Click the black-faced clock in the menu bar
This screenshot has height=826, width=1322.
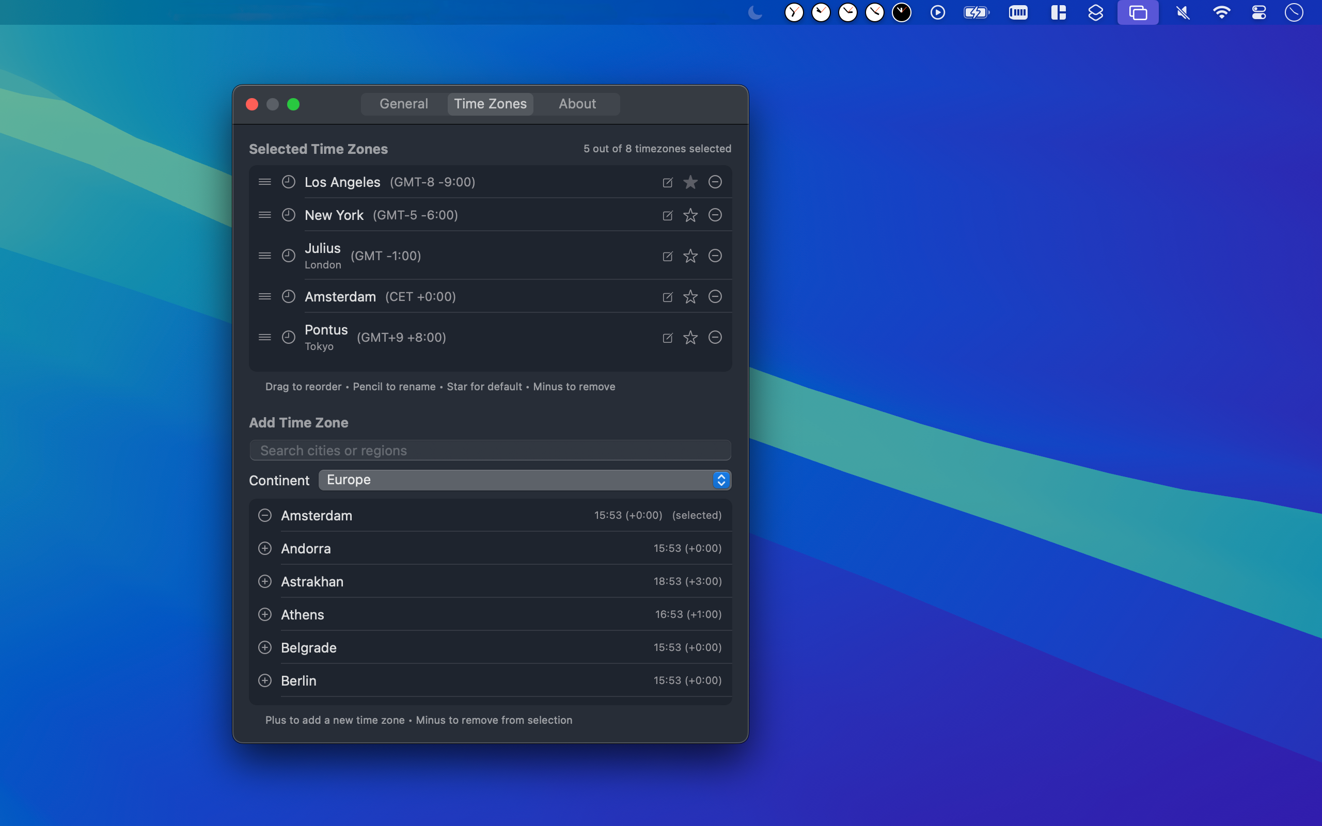tap(901, 12)
